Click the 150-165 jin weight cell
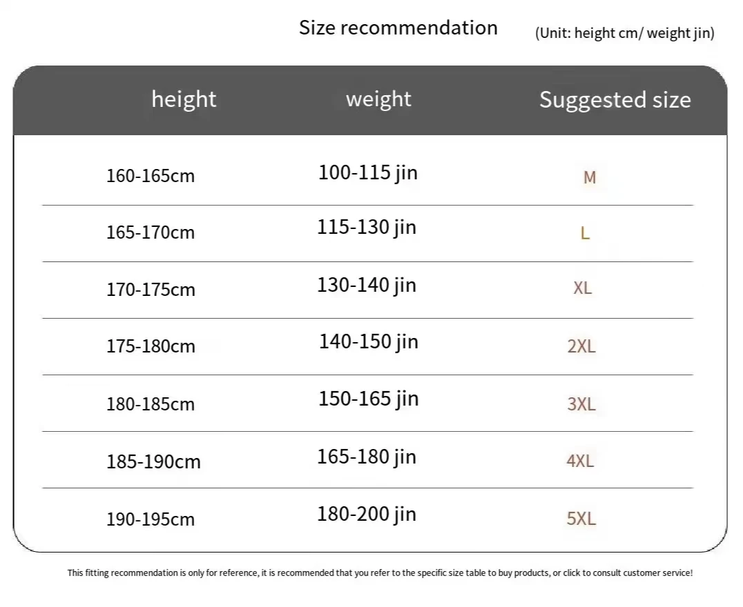The height and width of the screenshot is (607, 743). [x=368, y=399]
